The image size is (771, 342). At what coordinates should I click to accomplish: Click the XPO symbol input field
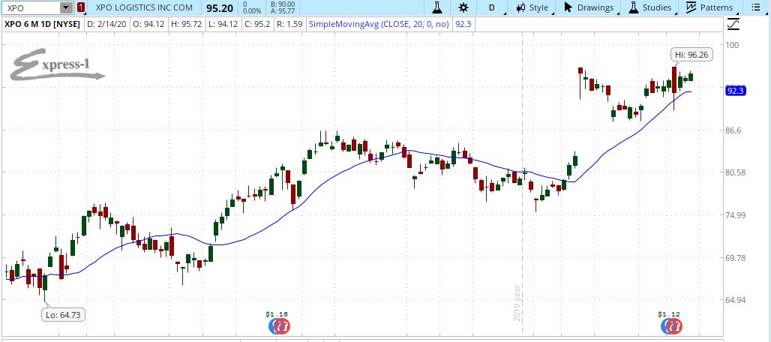click(x=31, y=7)
